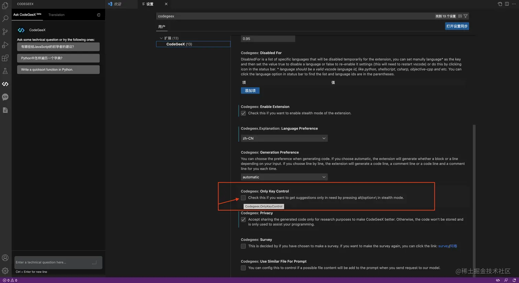Open the document page icon view
This screenshot has width=519, height=283.
5,110
